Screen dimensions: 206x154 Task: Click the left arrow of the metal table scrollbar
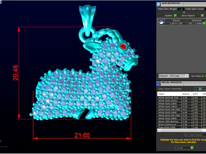click(x=159, y=130)
